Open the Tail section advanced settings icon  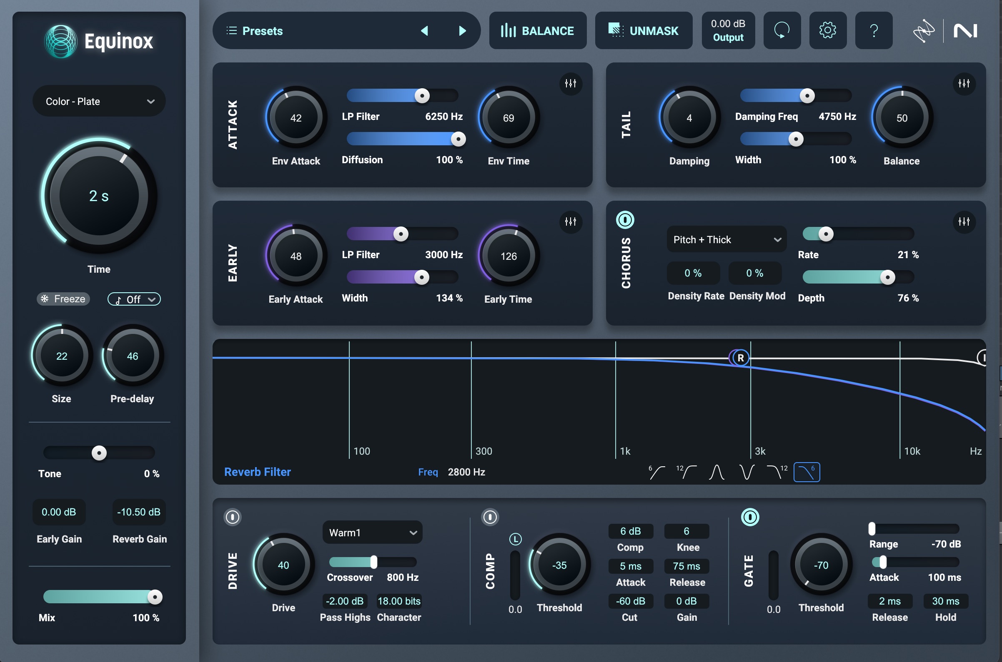(x=964, y=84)
